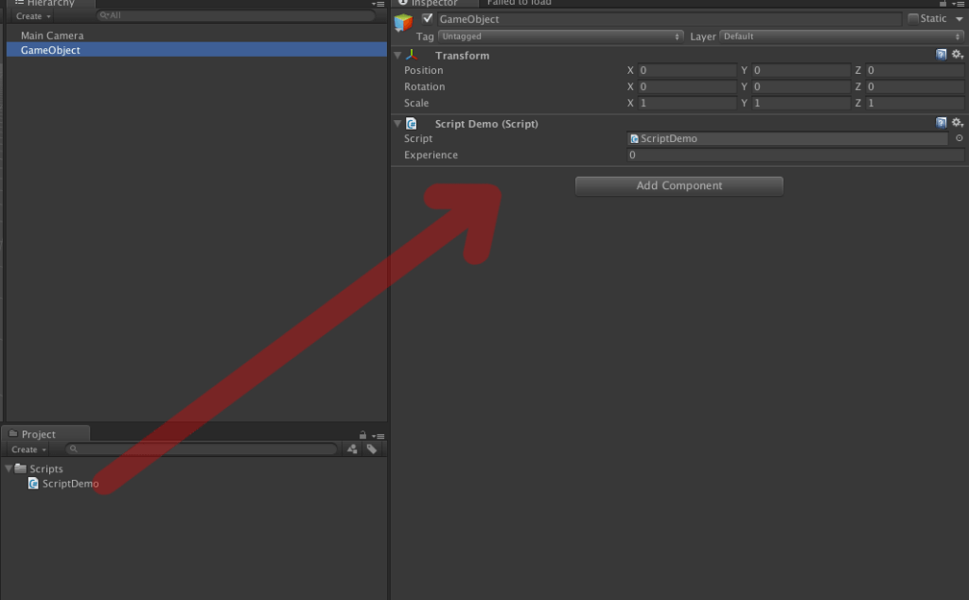The width and height of the screenshot is (969, 600).
Task: Click the Rotation Y field
Action: [801, 86]
